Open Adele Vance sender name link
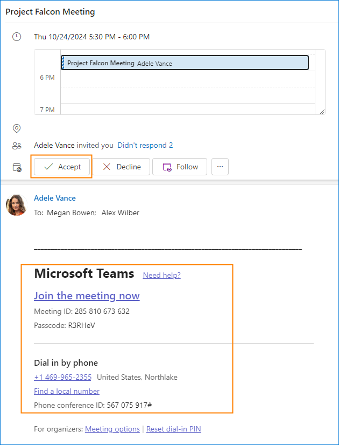This screenshot has width=339, height=445. coord(55,198)
